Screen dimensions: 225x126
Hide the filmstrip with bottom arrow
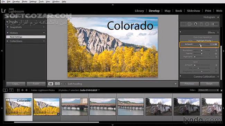point(112,125)
